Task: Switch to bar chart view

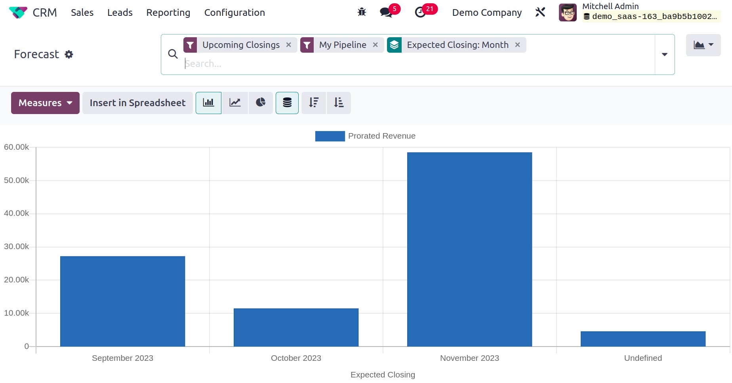Action: [x=208, y=103]
